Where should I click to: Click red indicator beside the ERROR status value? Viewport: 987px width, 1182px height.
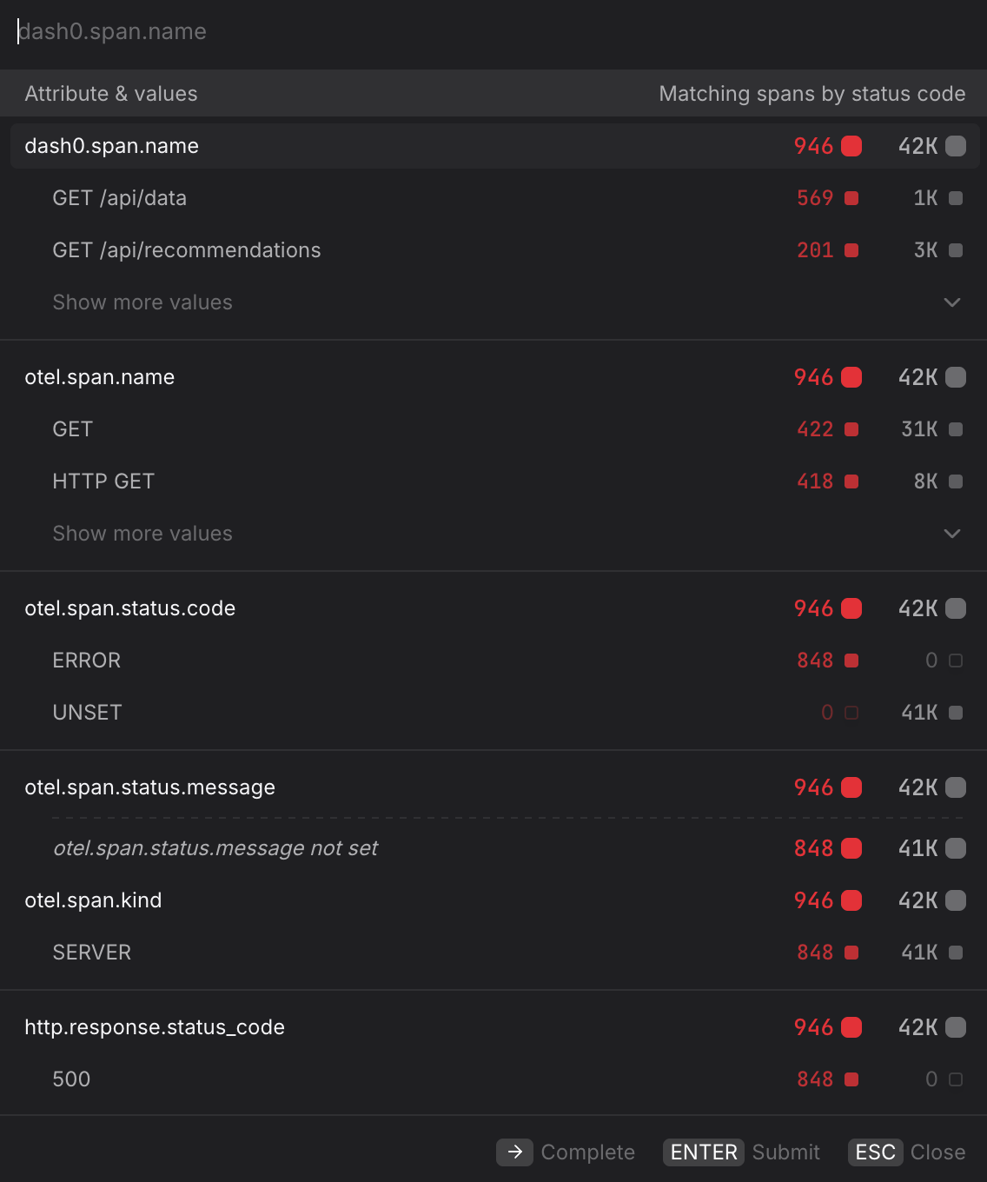852,661
